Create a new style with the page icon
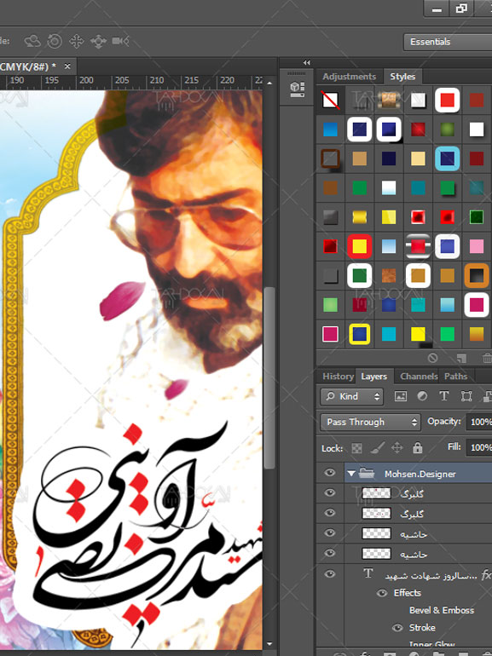 coord(461,358)
